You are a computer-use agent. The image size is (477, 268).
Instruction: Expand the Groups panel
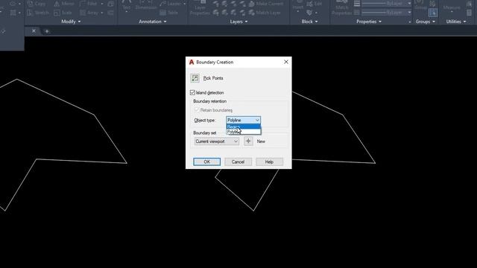coord(426,22)
